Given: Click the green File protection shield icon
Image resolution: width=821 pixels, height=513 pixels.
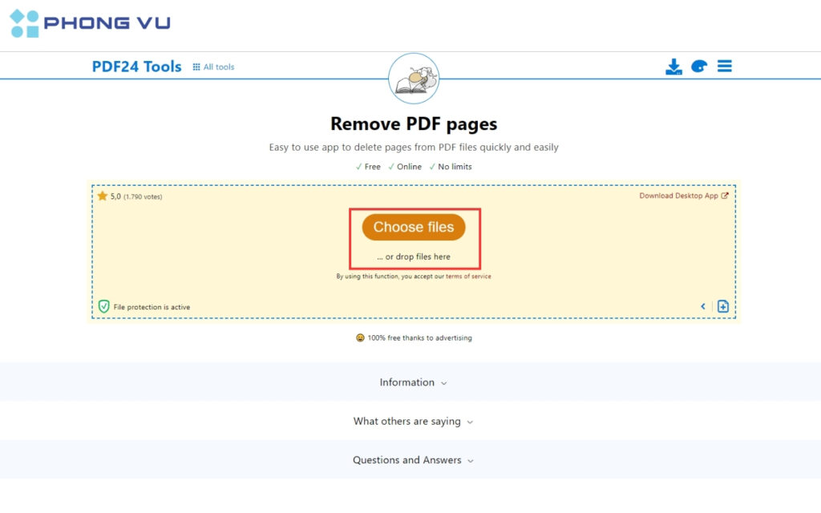Looking at the screenshot, I should point(103,306).
